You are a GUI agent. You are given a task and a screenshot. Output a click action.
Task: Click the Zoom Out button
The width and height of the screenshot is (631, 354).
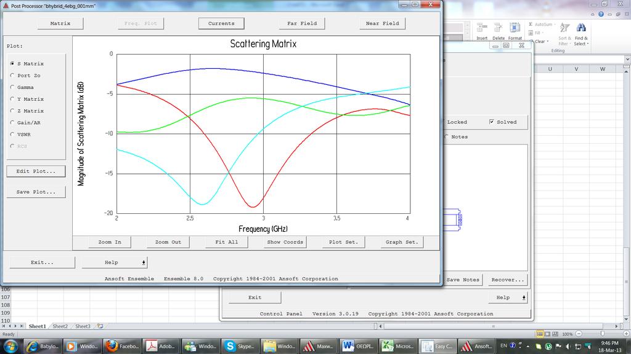point(168,242)
